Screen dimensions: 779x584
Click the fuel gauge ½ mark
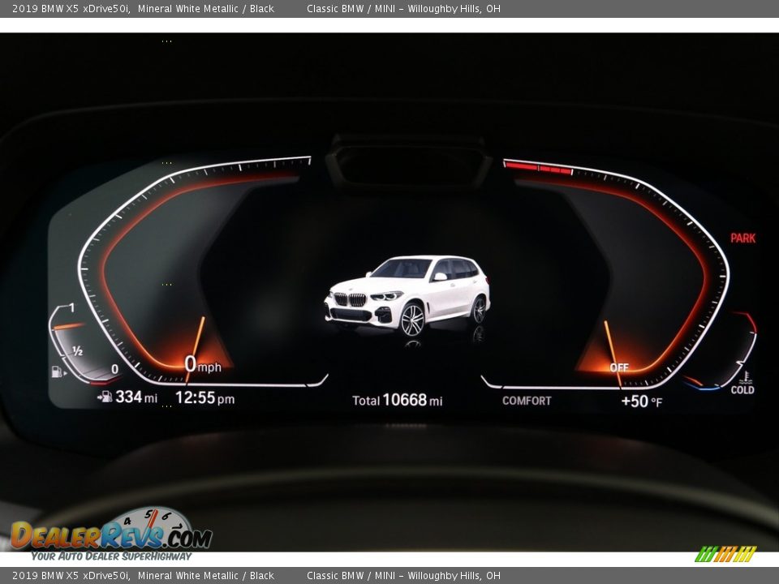coord(78,351)
